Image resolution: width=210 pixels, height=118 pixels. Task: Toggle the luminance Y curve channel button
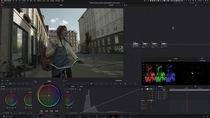[148, 89]
